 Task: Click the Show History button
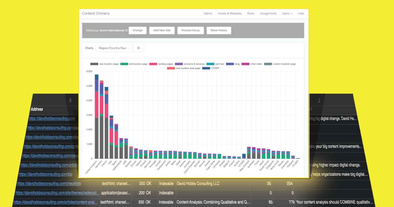[219, 30]
